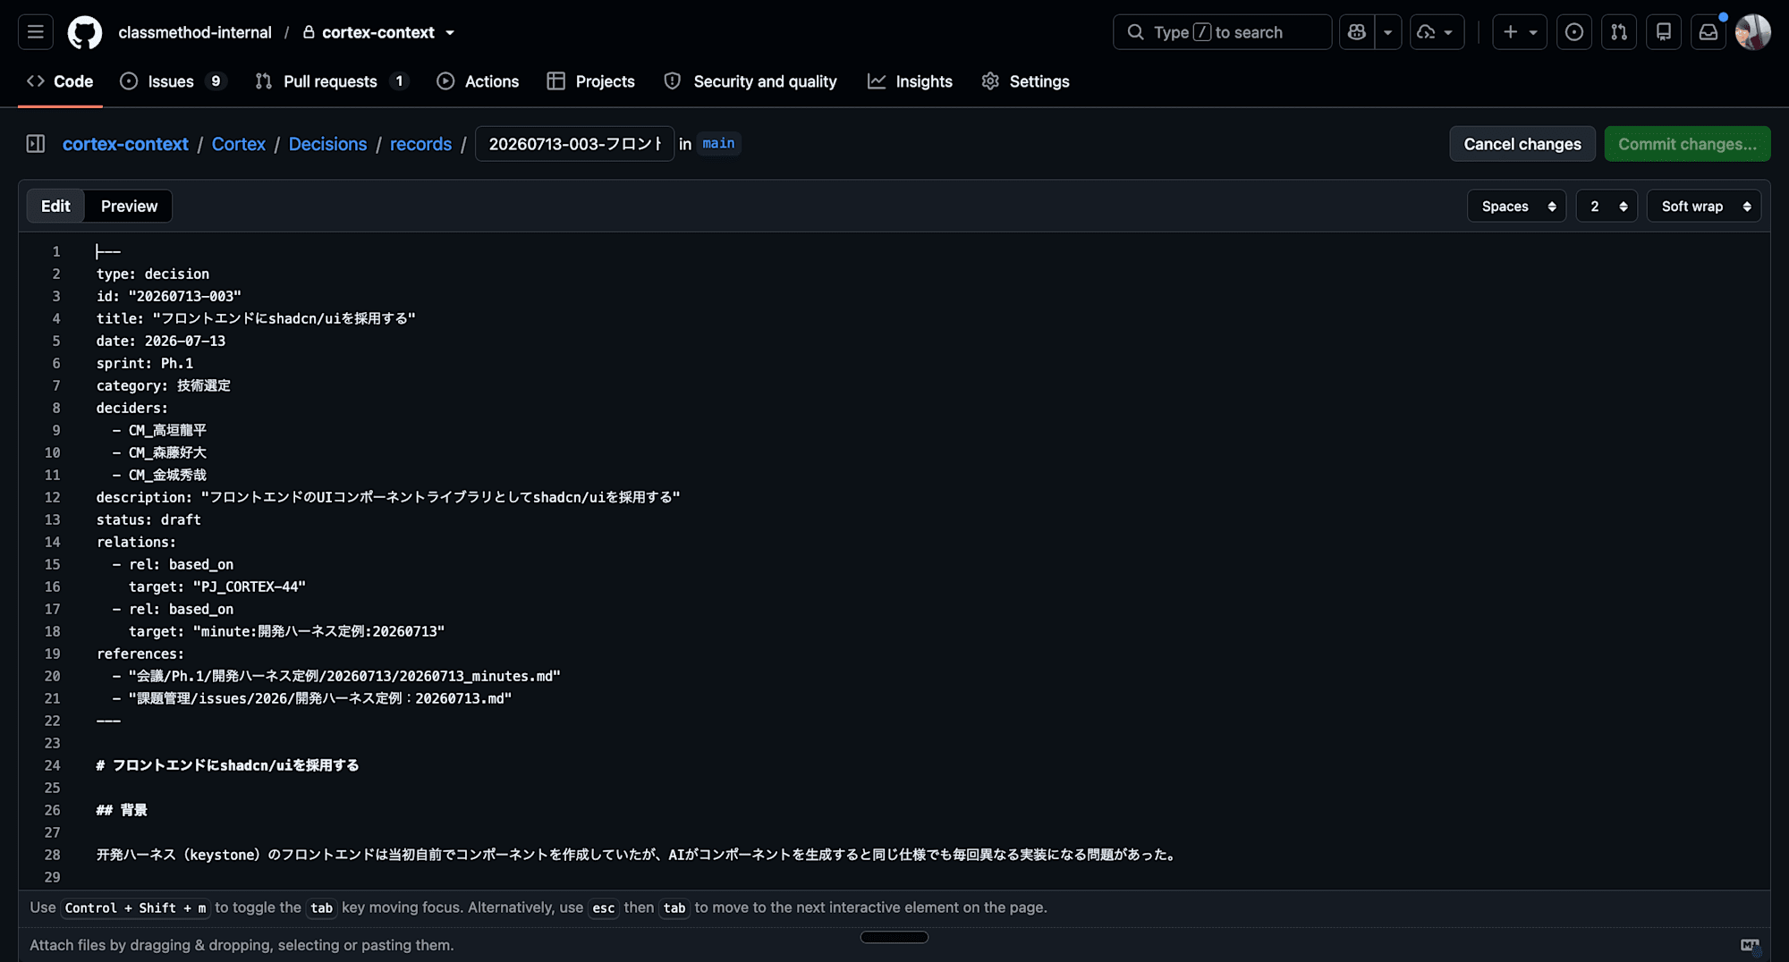Open the cloud agent icon dropdown

tap(1437, 32)
